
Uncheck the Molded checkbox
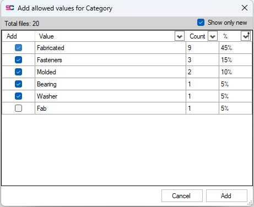[18, 72]
